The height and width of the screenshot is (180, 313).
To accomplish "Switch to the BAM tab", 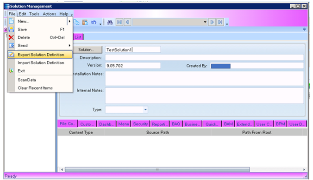I will (228, 124).
